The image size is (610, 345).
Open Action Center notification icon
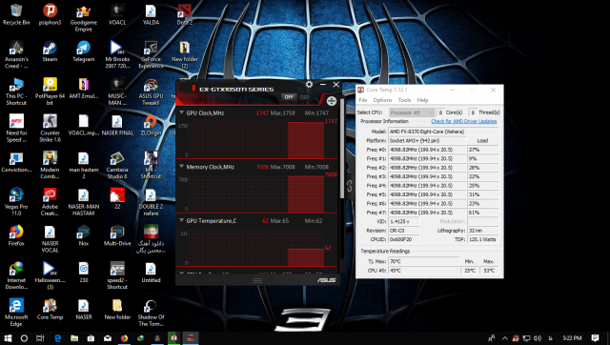coord(595,338)
